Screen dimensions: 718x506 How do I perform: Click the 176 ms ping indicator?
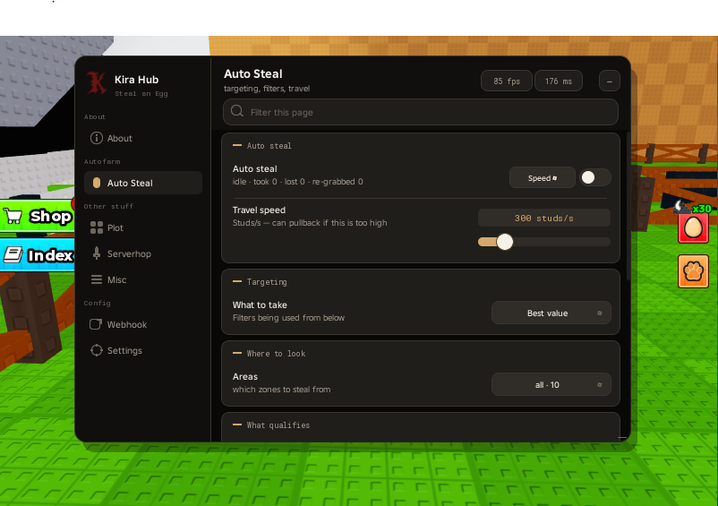click(x=558, y=81)
